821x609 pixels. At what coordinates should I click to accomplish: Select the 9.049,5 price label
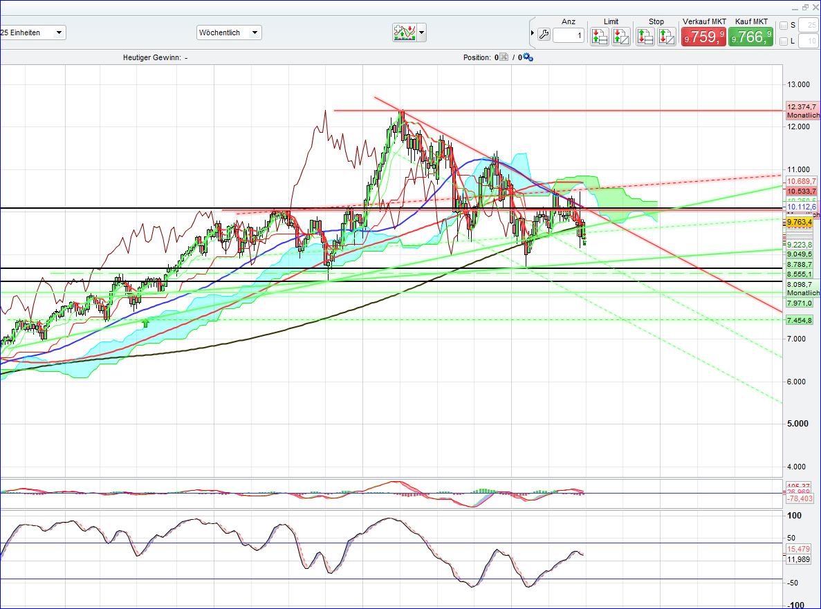(x=800, y=254)
